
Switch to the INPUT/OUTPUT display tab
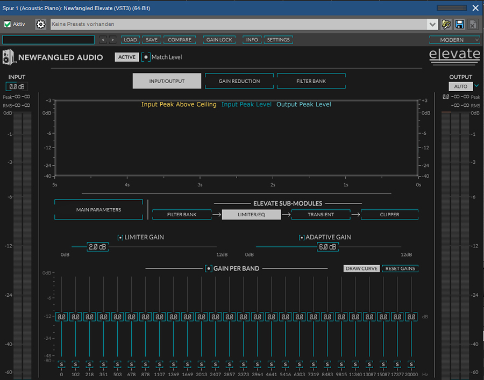[167, 81]
